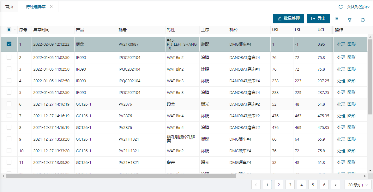Click the reload icon beside 关闭标签页
This screenshot has height=192, width=373.
click(340, 7)
